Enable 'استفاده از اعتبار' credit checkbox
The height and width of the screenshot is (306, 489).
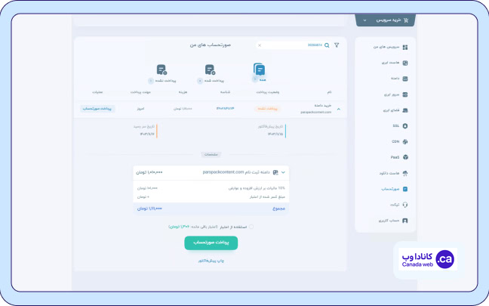[251, 225]
